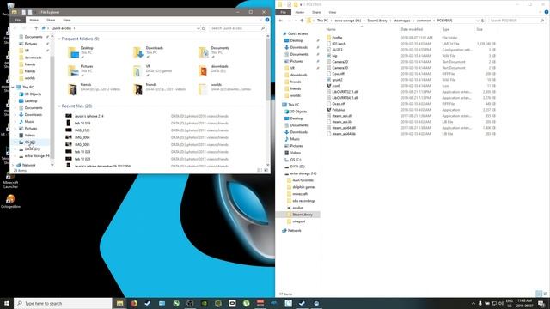550x309 pixels.
Task: Select the Profile folder in POLYBIUS
Action: coord(337,38)
